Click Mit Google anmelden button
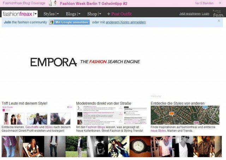This screenshot has height=160, width=226. 69,22
